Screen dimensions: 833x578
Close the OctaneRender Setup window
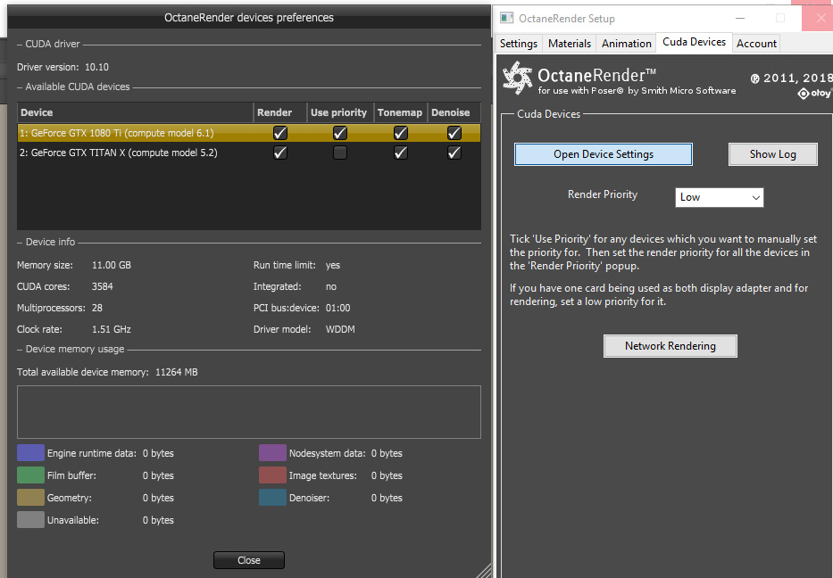click(821, 18)
